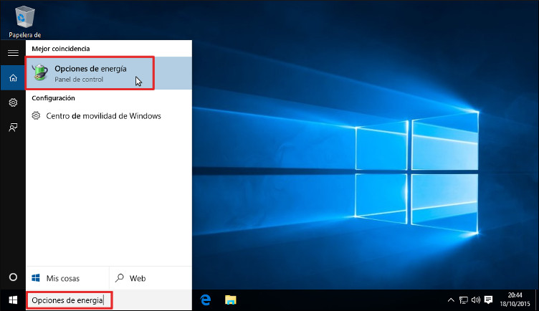Open Centro de movilidad de Windows
This screenshot has height=311, width=539.
pyautogui.click(x=103, y=115)
